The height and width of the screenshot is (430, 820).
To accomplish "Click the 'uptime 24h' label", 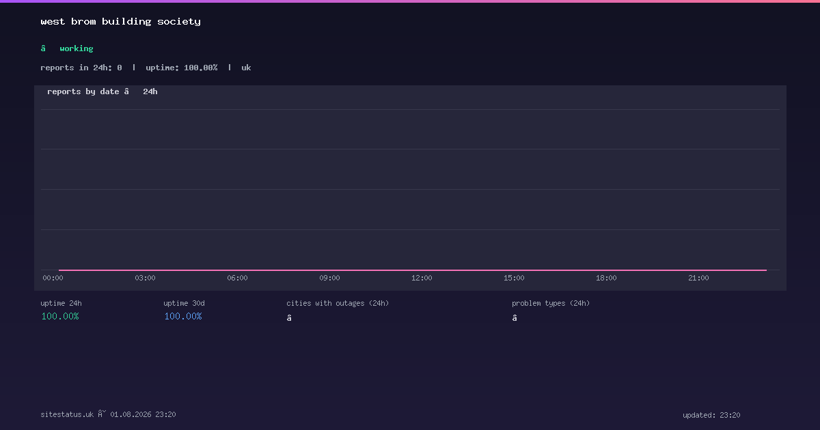I will pyautogui.click(x=61, y=304).
